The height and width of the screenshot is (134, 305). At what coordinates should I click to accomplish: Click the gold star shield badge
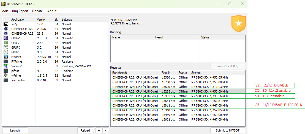(x=239, y=24)
